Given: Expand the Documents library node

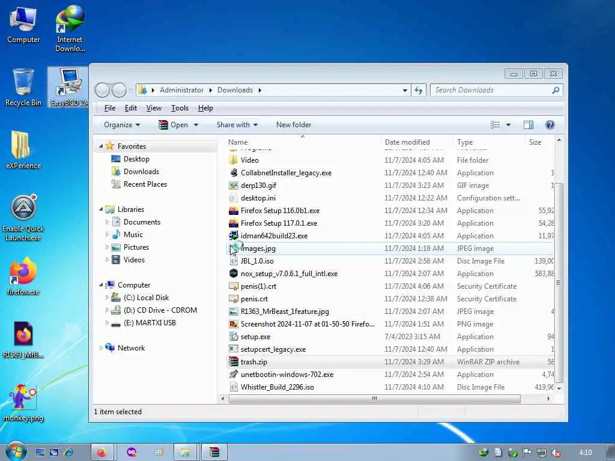Looking at the screenshot, I should (107, 222).
